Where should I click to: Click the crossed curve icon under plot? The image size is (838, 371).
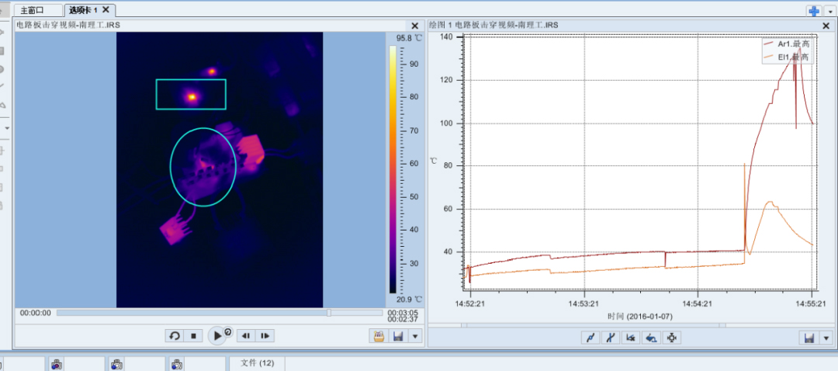[x=611, y=338]
